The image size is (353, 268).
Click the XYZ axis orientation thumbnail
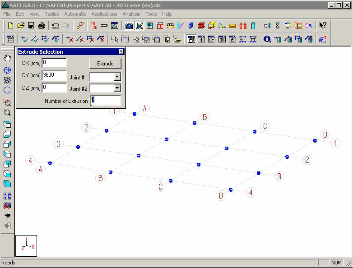coord(26,246)
